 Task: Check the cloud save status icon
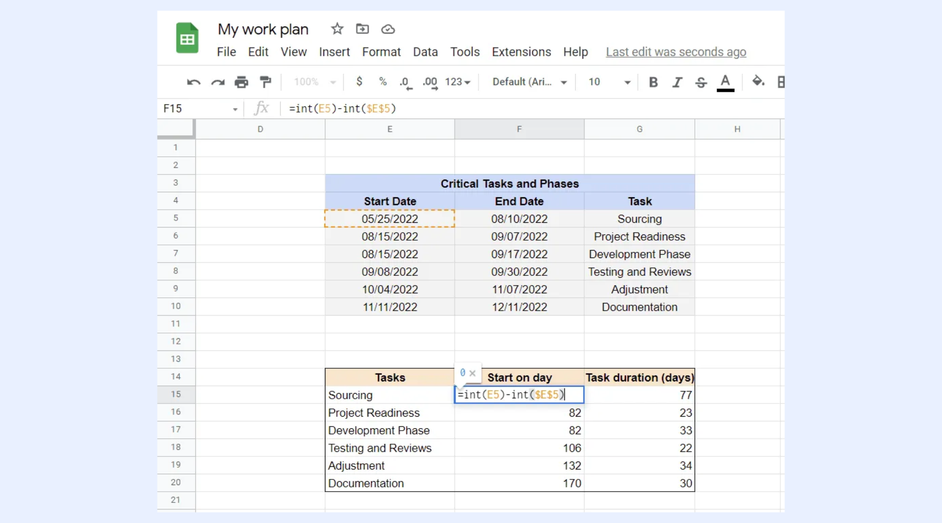coord(388,29)
